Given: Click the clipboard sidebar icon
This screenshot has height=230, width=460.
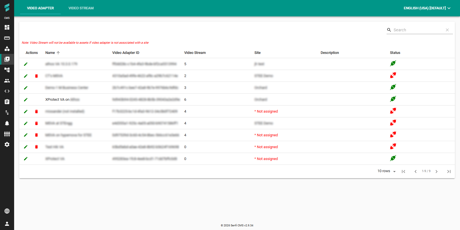Looking at the screenshot, I should [7, 102].
